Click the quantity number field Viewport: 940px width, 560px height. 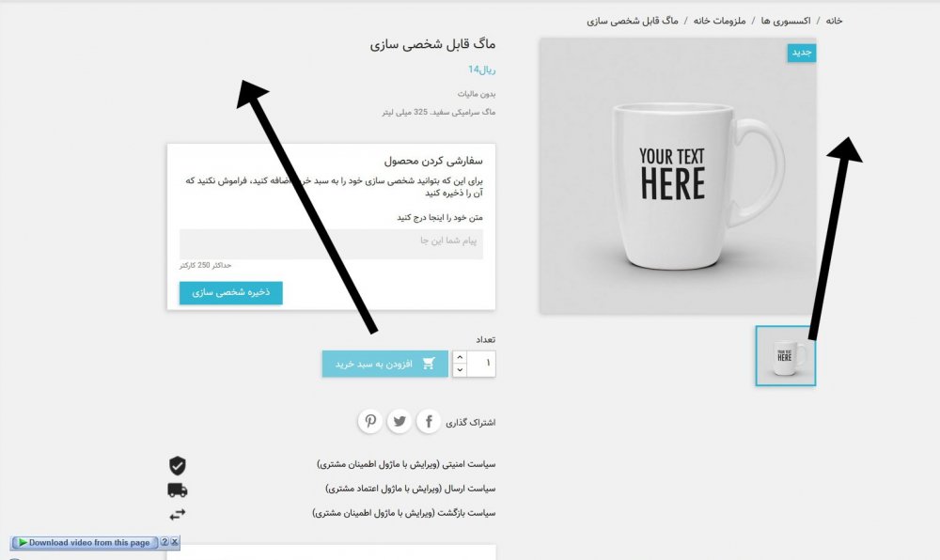point(481,364)
